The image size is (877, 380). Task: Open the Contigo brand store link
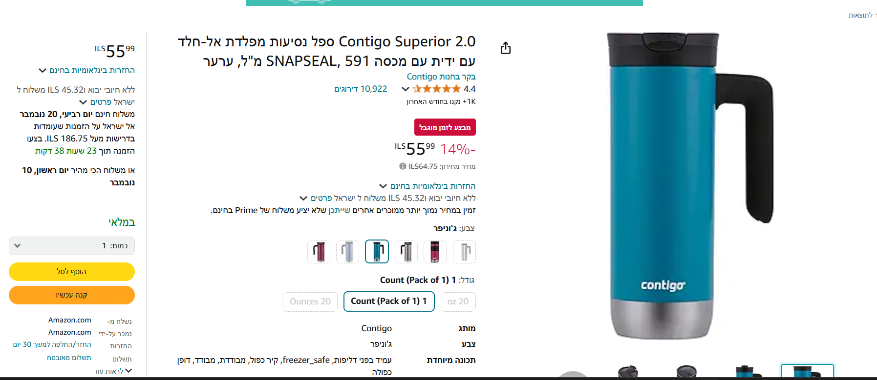coord(441,77)
